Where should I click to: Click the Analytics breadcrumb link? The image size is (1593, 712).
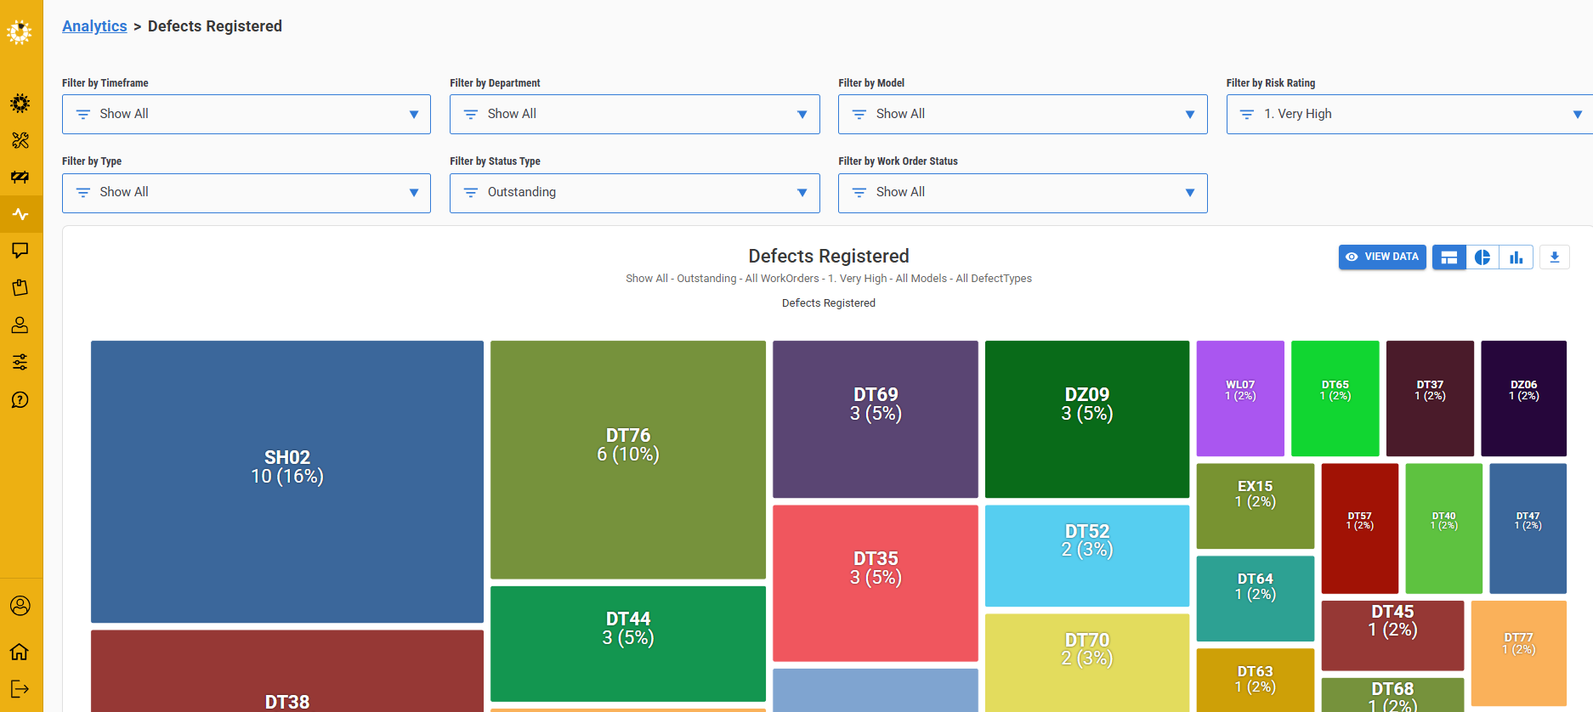94,26
